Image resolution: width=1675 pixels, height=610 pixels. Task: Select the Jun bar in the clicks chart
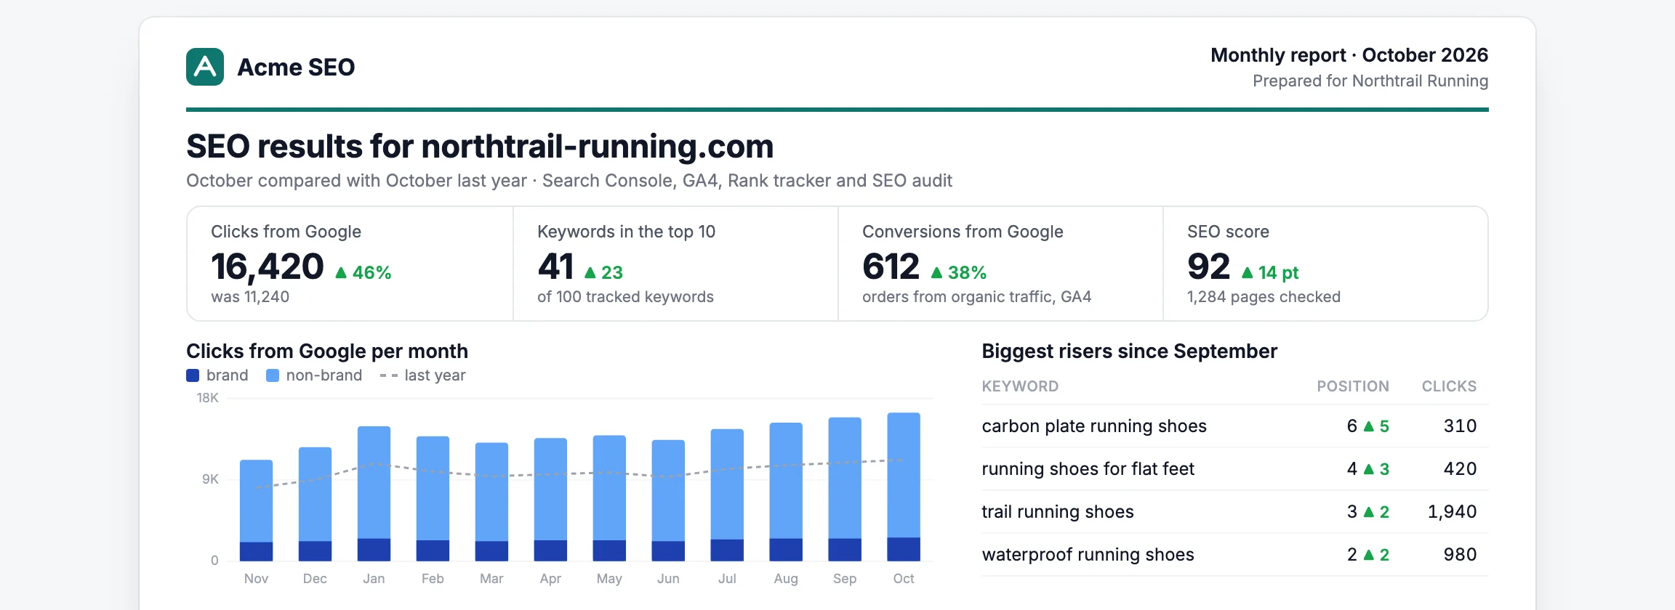[x=668, y=500]
